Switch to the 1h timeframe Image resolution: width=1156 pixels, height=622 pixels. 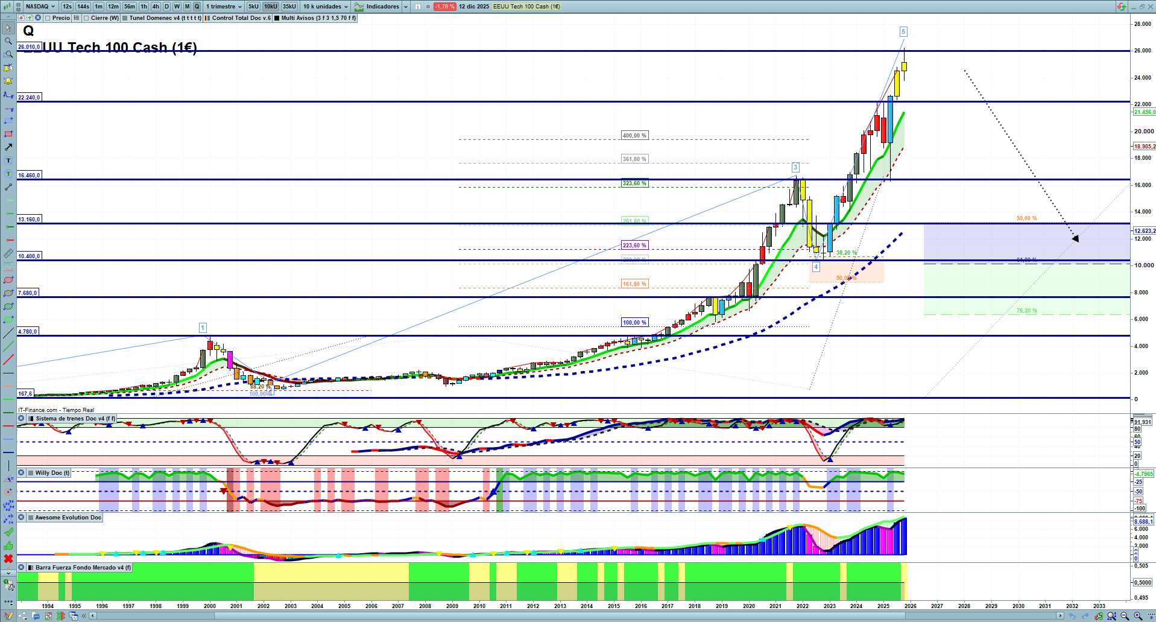pyautogui.click(x=144, y=7)
